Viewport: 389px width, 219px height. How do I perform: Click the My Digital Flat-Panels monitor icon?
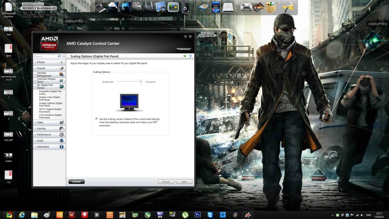(x=62, y=86)
